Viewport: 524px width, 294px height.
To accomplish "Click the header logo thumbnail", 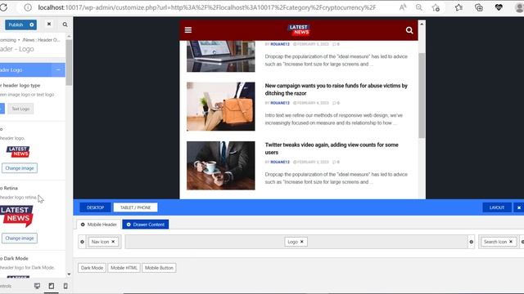I will 18,151.
